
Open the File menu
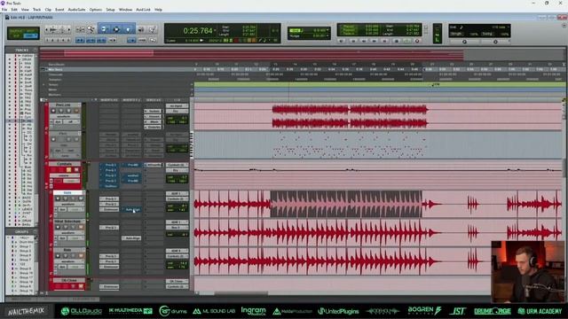point(4,10)
